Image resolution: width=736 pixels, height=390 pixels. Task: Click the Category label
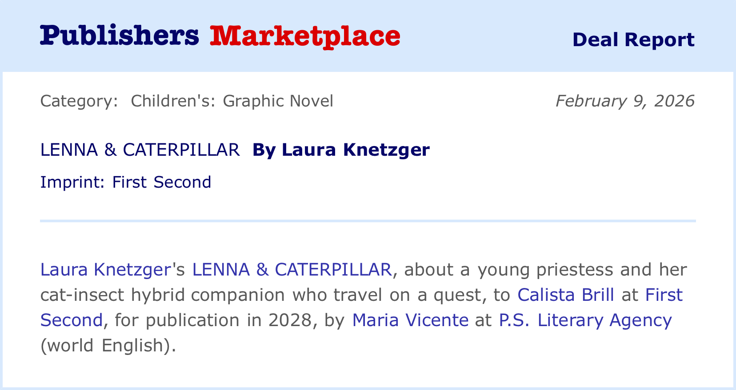tap(79, 101)
